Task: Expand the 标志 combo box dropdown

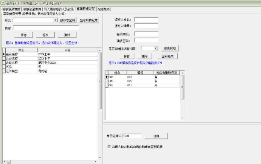Action: tap(55, 20)
